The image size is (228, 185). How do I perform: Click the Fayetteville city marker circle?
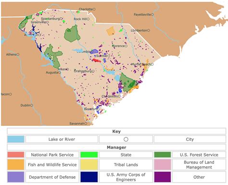point(152,14)
